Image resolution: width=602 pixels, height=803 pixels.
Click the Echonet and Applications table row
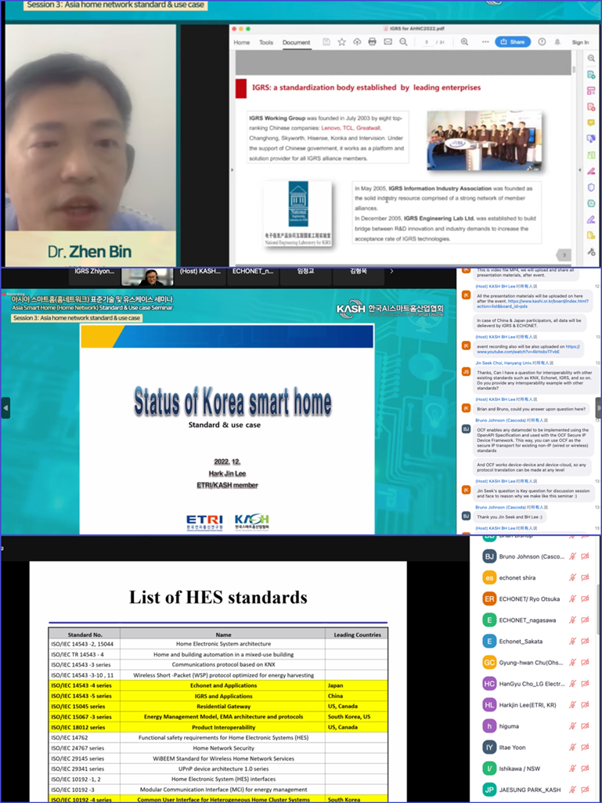click(x=218, y=685)
